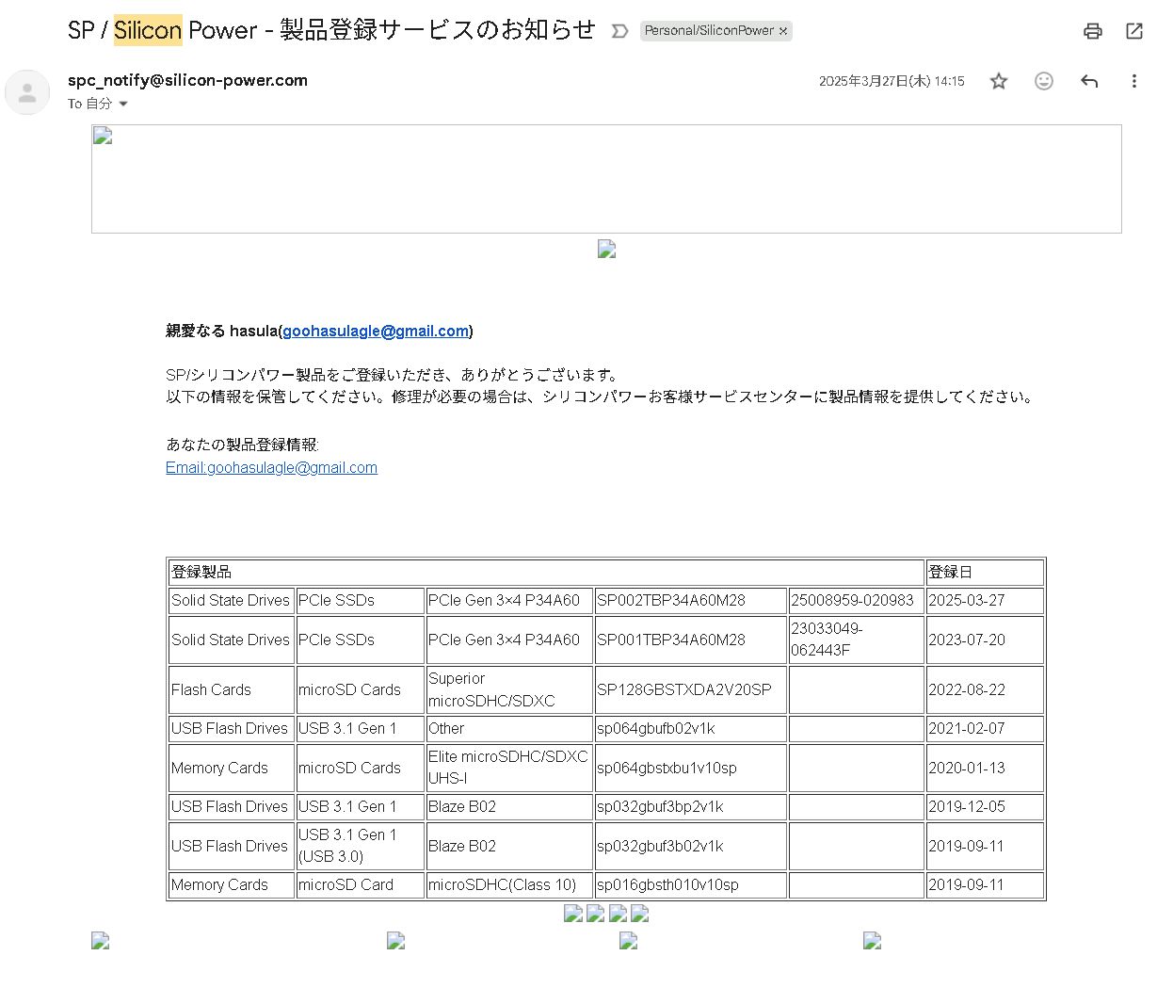Click the first icon below the table
Screen dimensions: 1157x988
(572, 913)
